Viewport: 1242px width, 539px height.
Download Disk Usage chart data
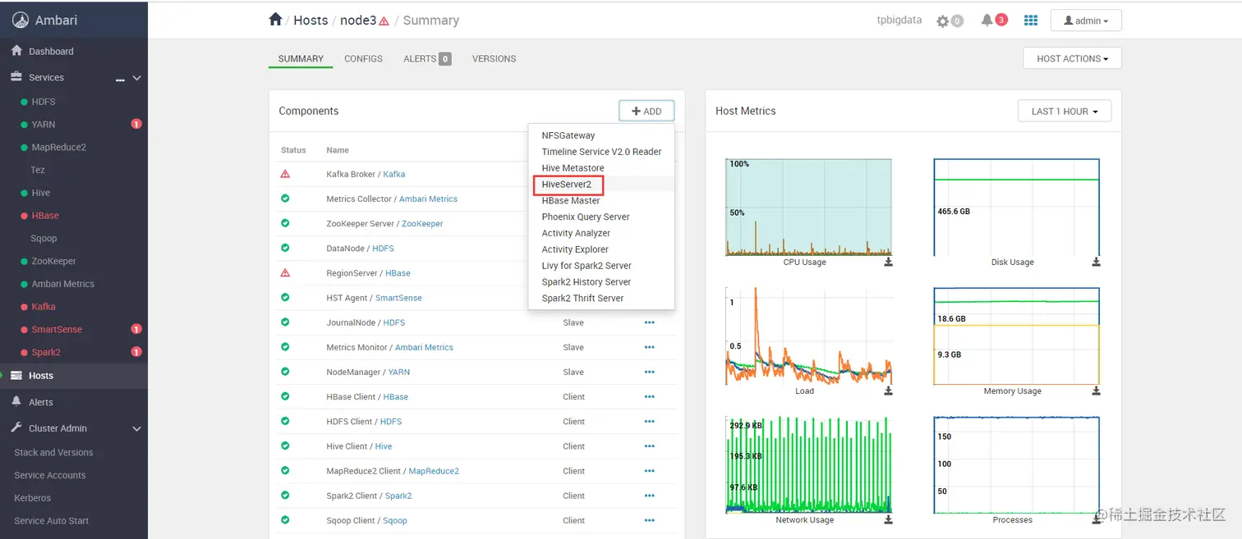click(1096, 263)
